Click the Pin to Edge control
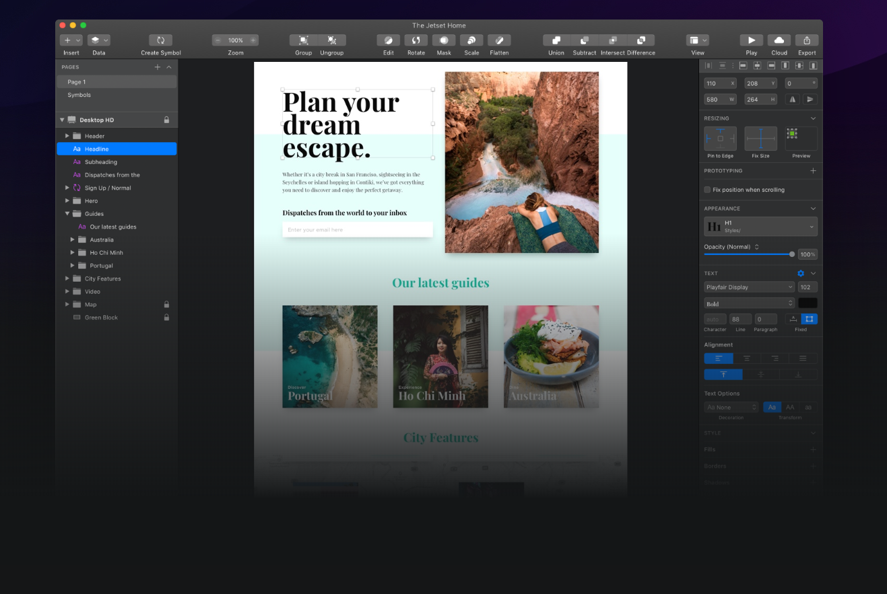The width and height of the screenshot is (887, 594). pos(721,139)
